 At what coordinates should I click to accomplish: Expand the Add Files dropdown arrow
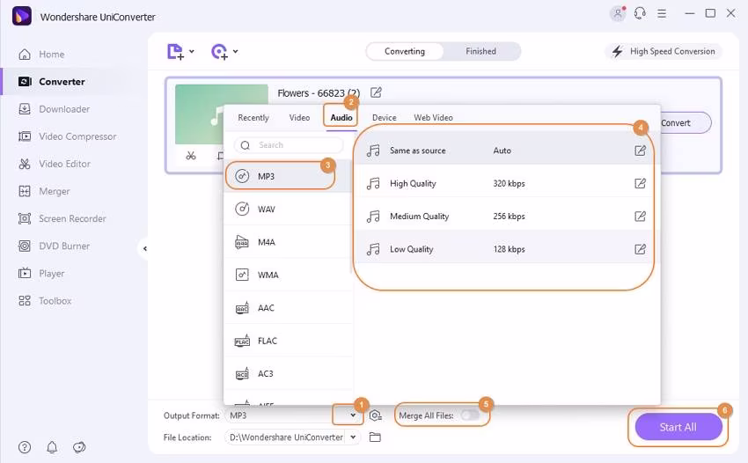coord(192,51)
